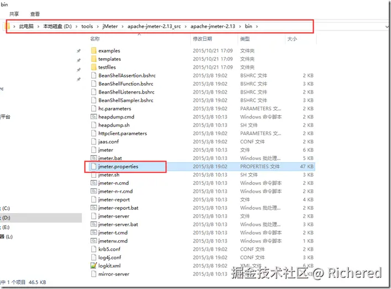Image resolution: width=391 pixels, height=289 pixels.
Task: Expand the chevron after jMeter in the path
Action: 123,27
